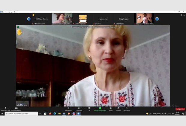
Task: Open Viber from taskbar
Action: [x=74, y=113]
